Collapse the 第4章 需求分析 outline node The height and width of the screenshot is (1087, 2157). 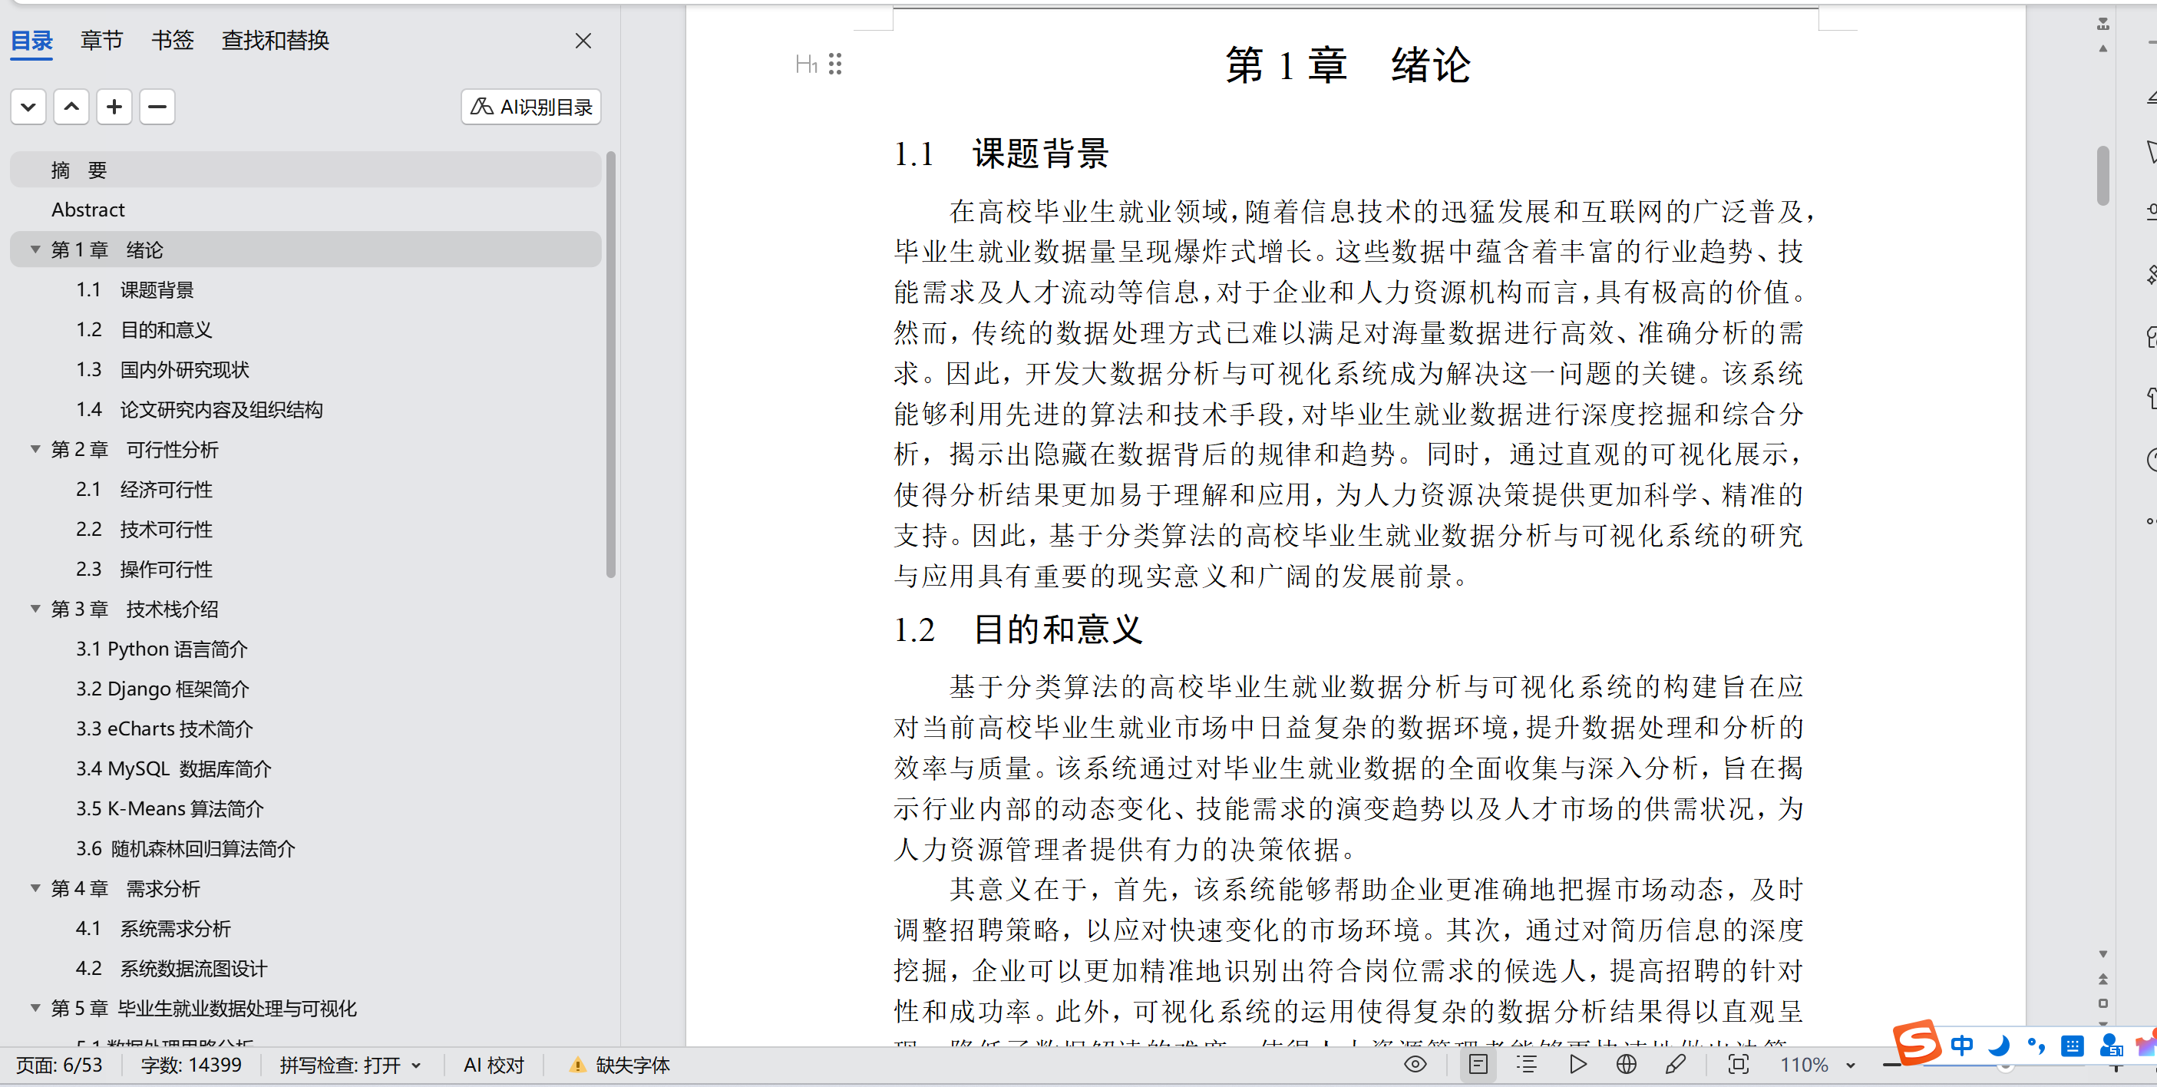tap(35, 888)
